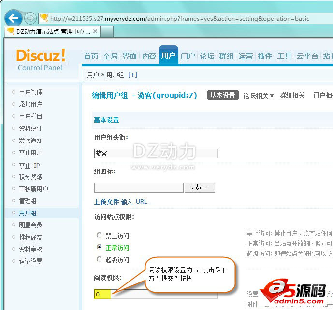Screen dimensions: 333x310
Task: Select the 超级访问 radio button
Action: tap(99, 259)
